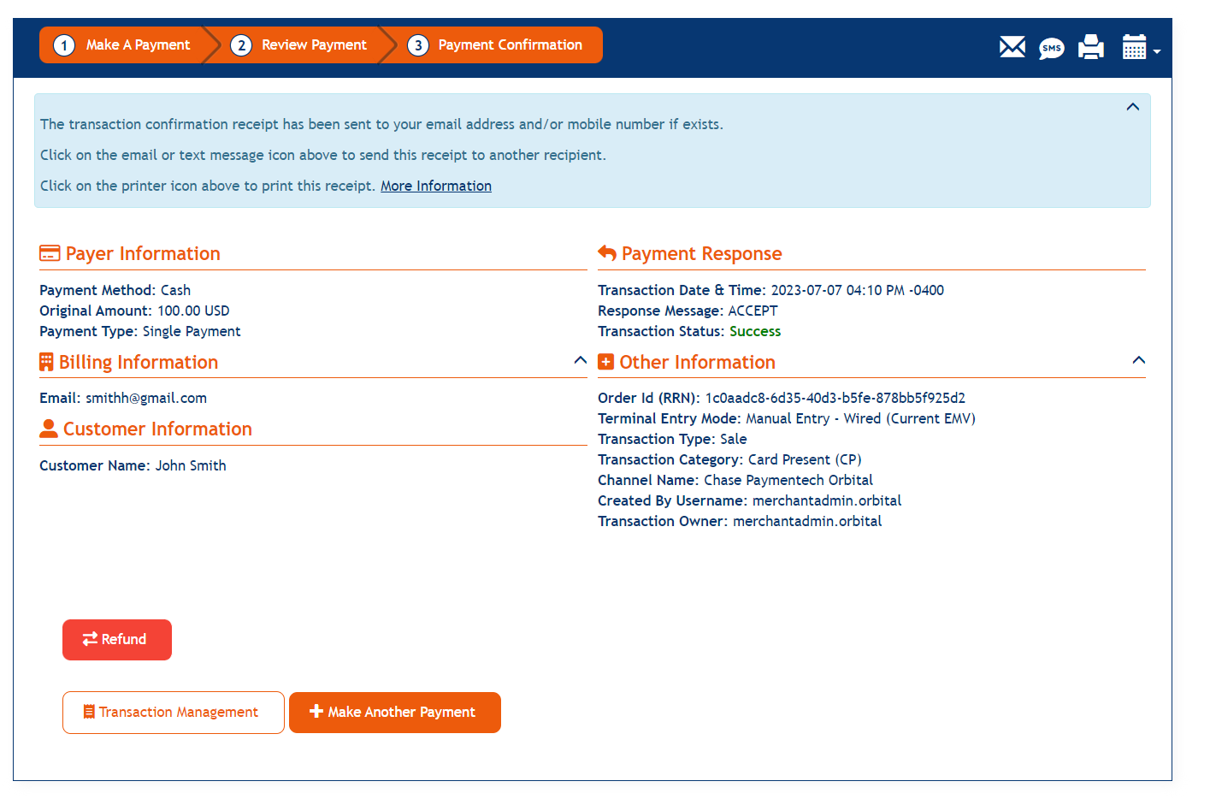Open the calendar icon in the toolbar
This screenshot has height=799, width=1216.
(x=1135, y=47)
